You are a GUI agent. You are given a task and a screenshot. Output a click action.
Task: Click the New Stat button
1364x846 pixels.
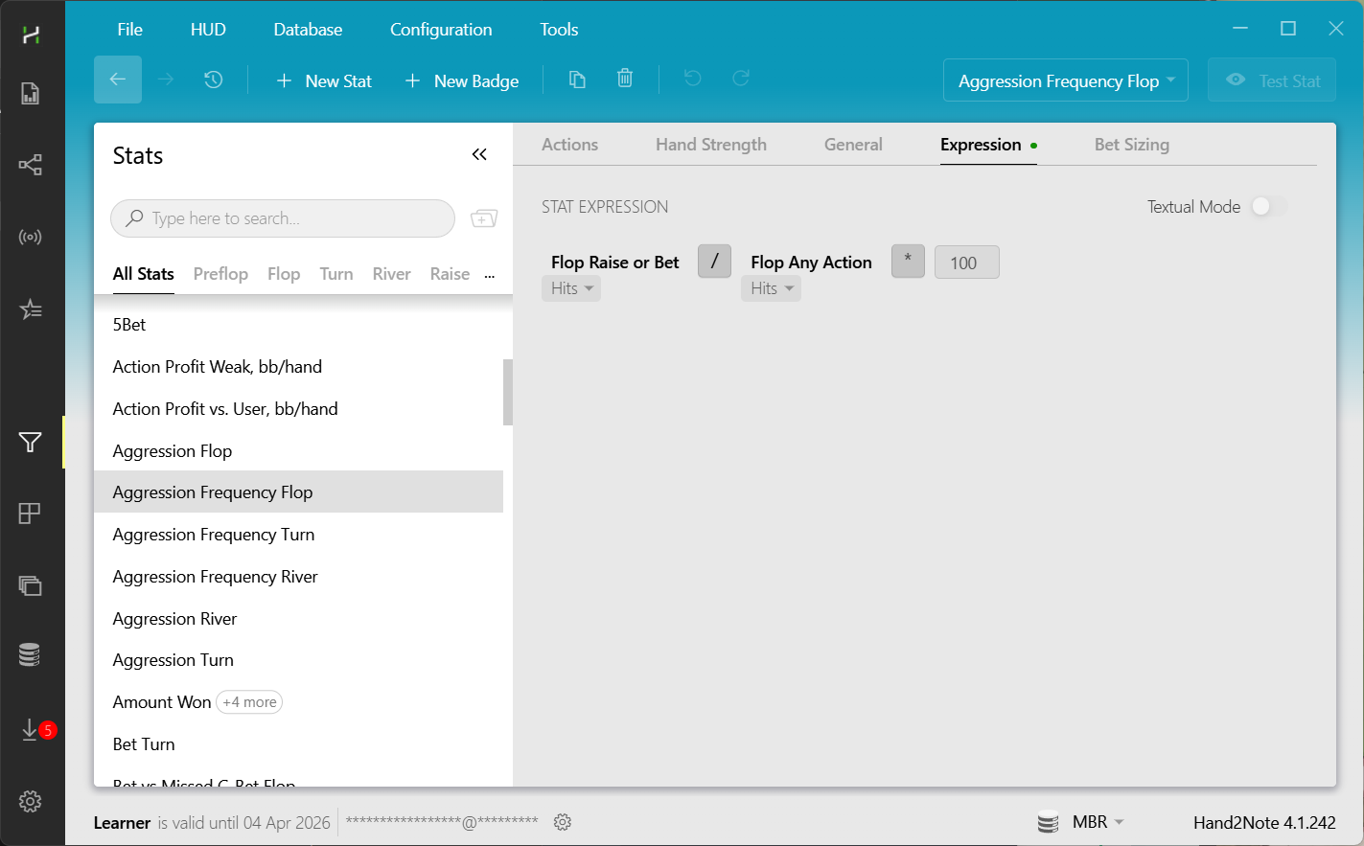click(324, 80)
